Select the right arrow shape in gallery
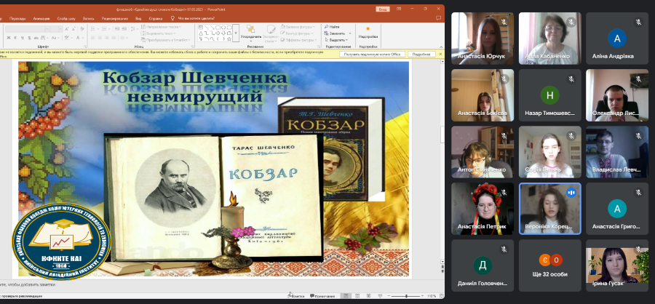655x304 pixels. [x=218, y=33]
